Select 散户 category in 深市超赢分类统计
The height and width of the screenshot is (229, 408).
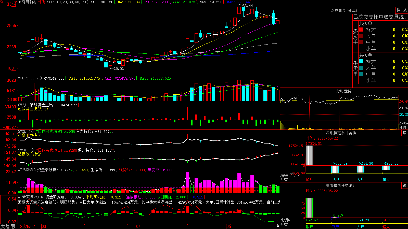(310, 226)
